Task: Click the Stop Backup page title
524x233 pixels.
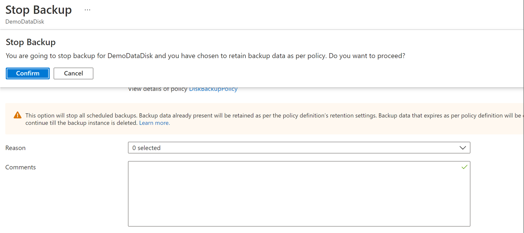Action: (x=39, y=10)
